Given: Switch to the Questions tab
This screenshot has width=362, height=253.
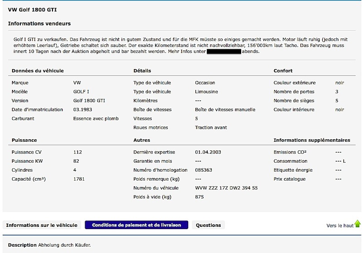Looking at the screenshot, I should (x=208, y=225).
